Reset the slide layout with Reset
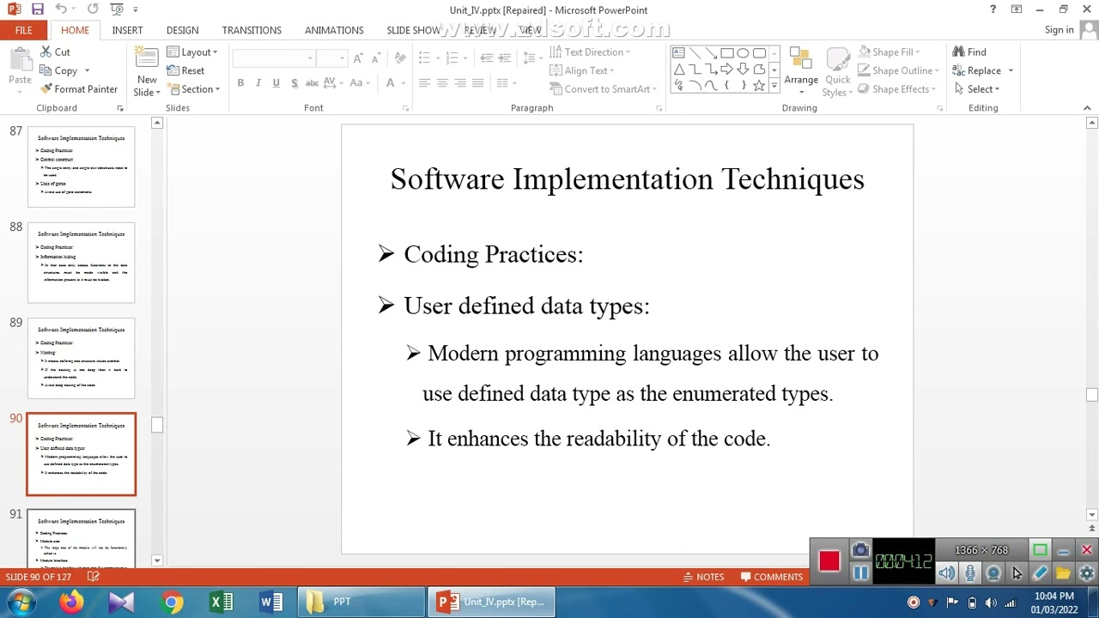The height and width of the screenshot is (618, 1099). (x=186, y=70)
